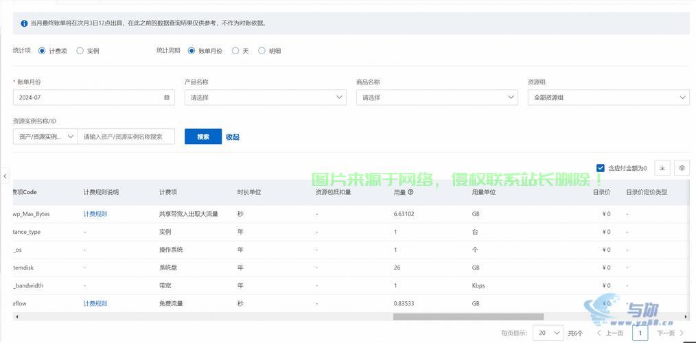Click the horizontal scrollbar thumb under table

point(468,317)
